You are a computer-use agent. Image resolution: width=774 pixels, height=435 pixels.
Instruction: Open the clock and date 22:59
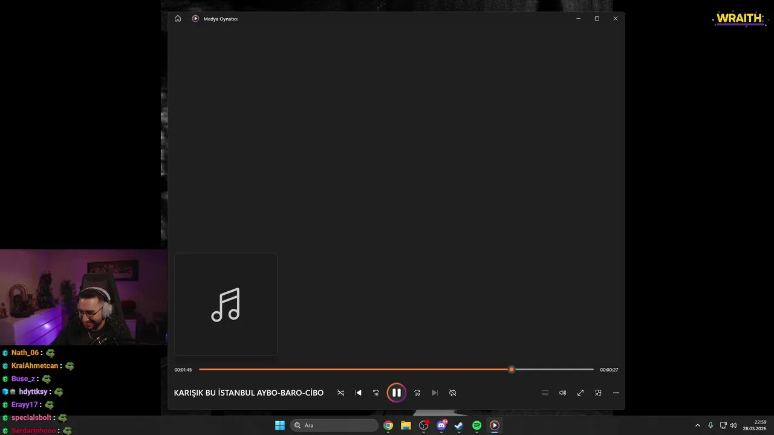(756, 425)
